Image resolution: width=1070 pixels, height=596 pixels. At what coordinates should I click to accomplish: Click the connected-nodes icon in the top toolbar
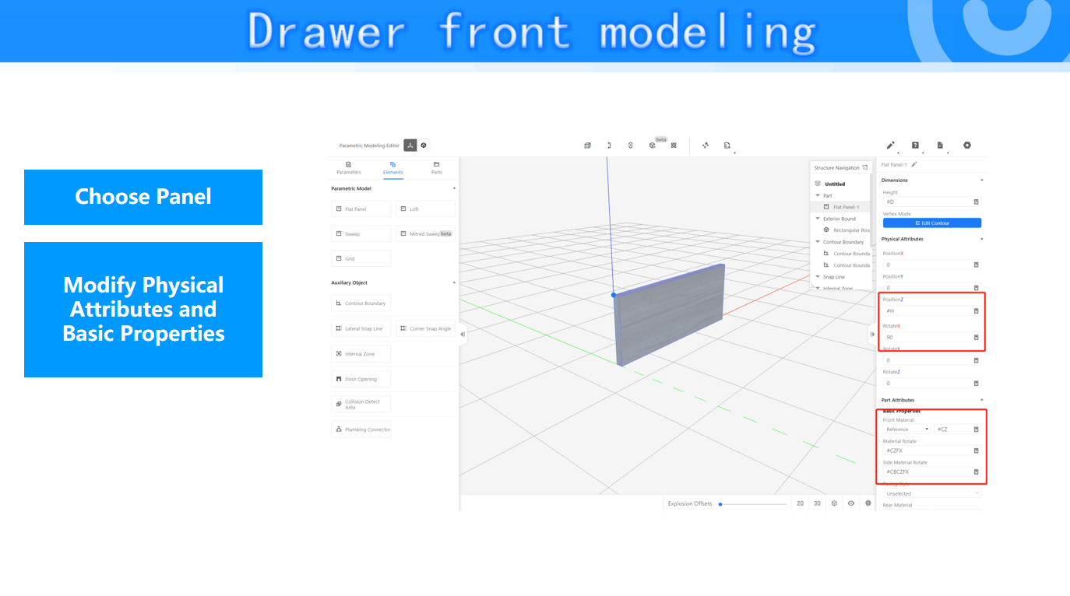(x=706, y=145)
